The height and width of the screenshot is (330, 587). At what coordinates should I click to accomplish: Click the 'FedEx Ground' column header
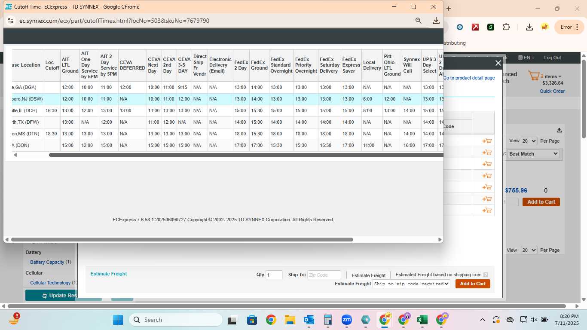[x=259, y=65]
